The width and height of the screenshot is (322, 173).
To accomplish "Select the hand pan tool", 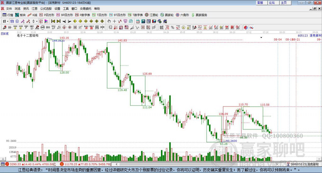I will pyautogui.click(x=109, y=21).
